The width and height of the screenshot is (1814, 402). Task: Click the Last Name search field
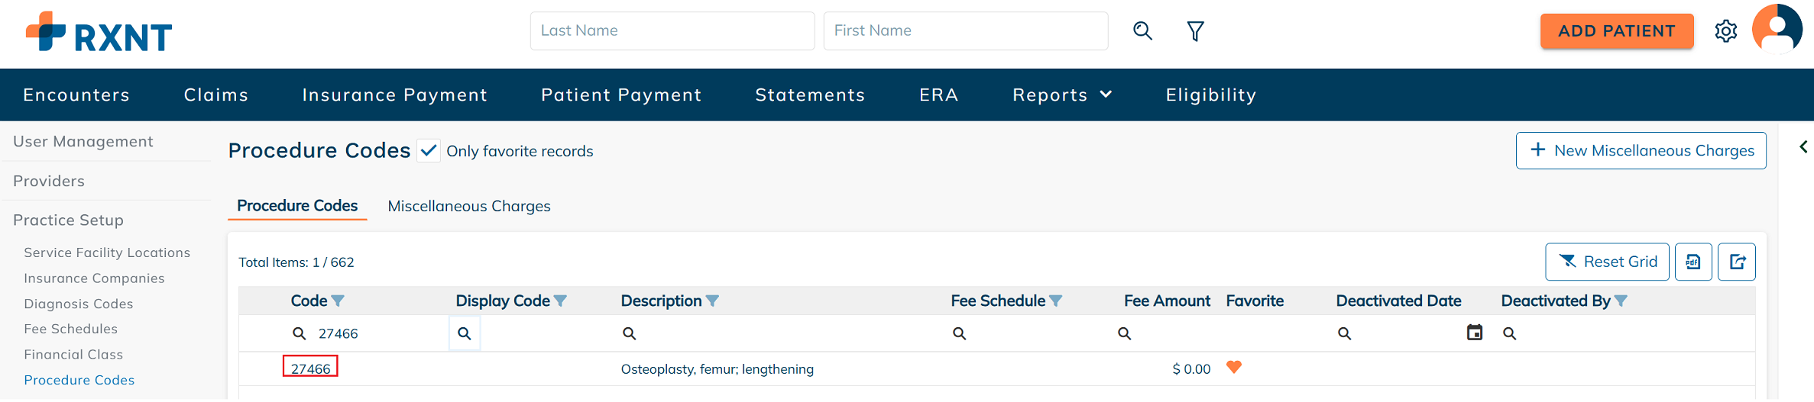coord(672,31)
